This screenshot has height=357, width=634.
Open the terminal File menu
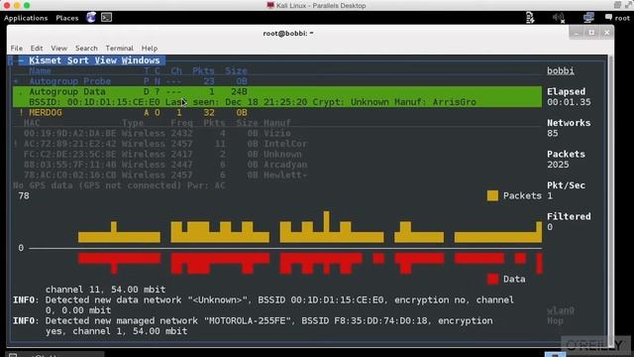click(17, 49)
